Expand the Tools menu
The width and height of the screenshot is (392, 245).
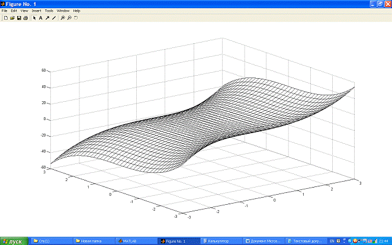click(x=49, y=11)
